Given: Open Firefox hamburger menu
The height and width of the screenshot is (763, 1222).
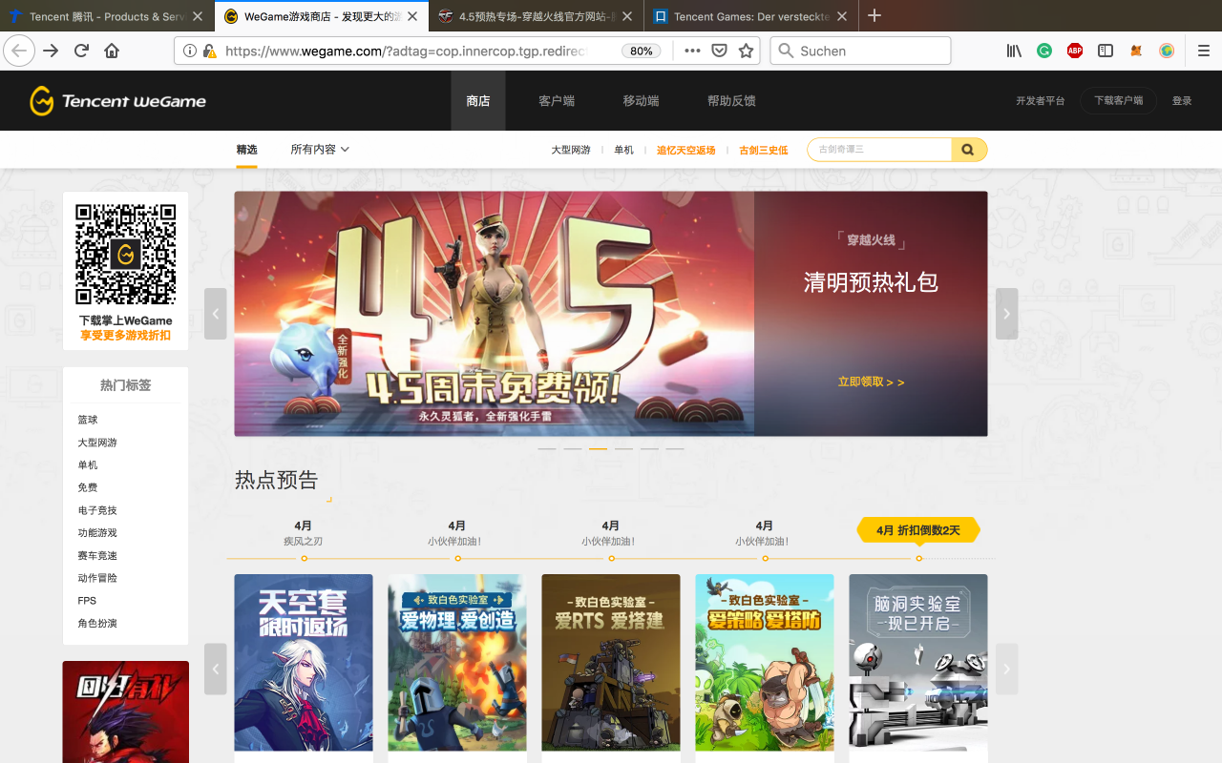Looking at the screenshot, I should click(x=1204, y=51).
